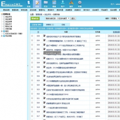This screenshot has height=120, width=120.
Task: Click the EmpireCMS logo
Action: tap(12, 4)
